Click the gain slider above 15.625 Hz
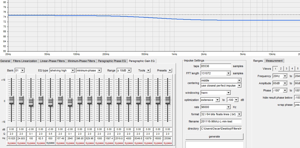300x148 pixels. pyautogui.click(x=12, y=100)
